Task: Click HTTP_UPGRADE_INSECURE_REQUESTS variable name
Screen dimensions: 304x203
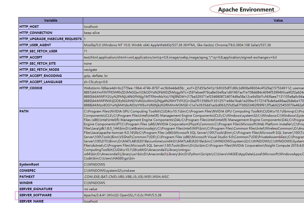Action: (x=51, y=39)
